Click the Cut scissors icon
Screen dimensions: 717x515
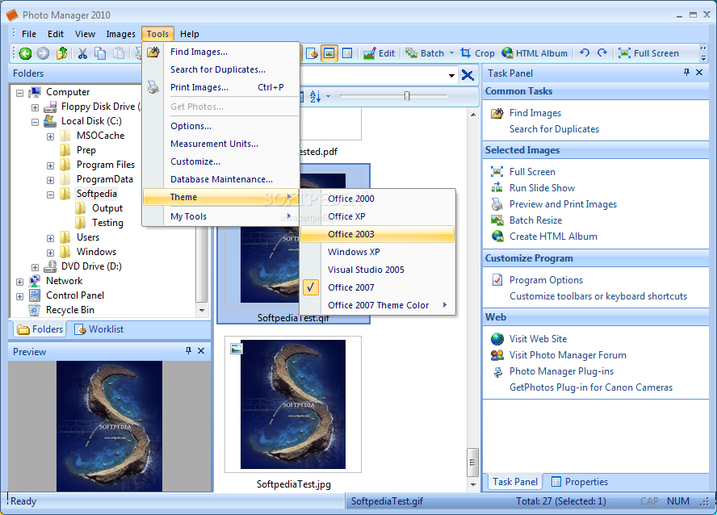(x=82, y=53)
